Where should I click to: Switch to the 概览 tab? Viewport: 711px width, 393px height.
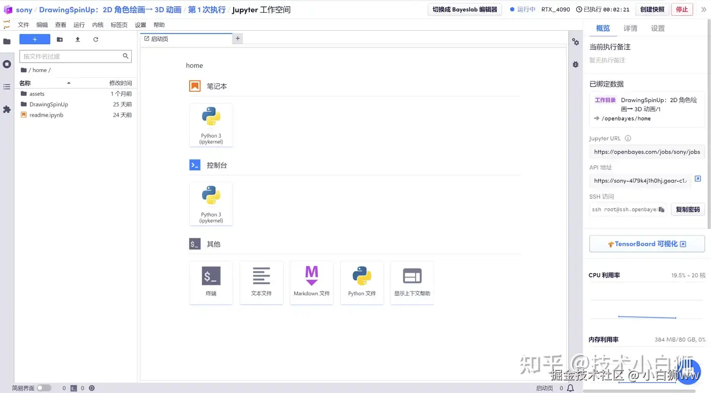(603, 29)
